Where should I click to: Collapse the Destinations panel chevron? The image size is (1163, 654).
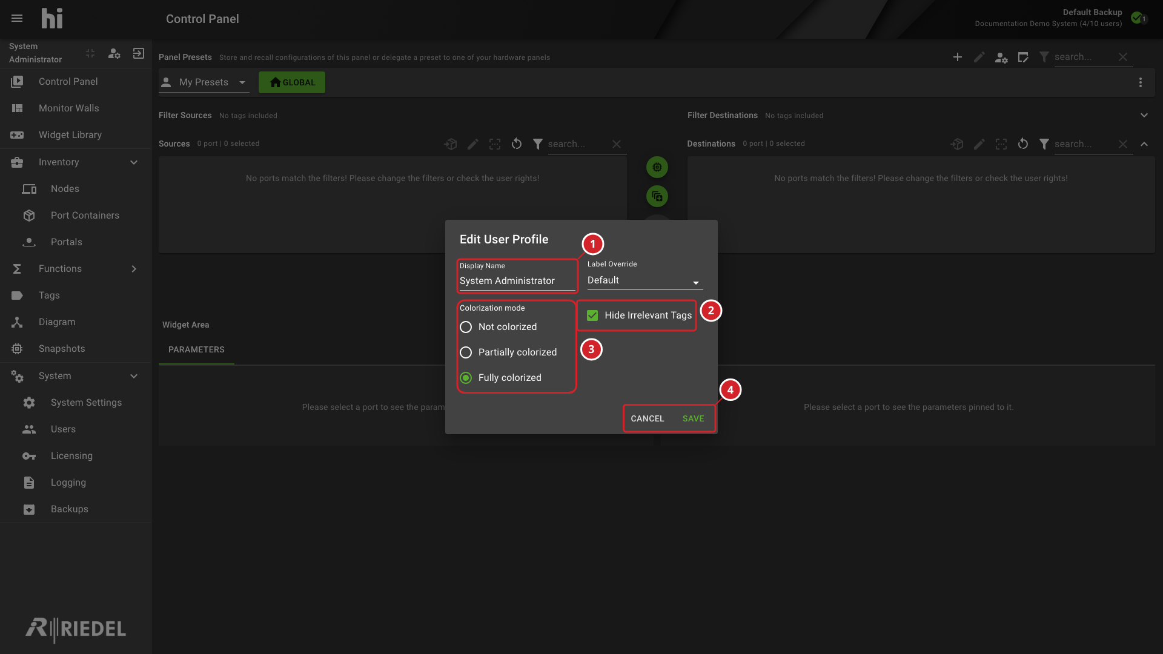coord(1144,144)
